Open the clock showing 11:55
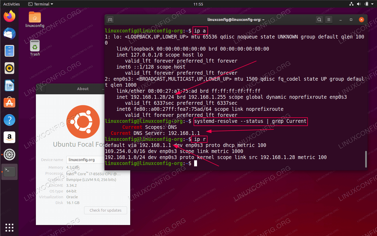Viewport: 377px width, 236px height. (x=198, y=4)
